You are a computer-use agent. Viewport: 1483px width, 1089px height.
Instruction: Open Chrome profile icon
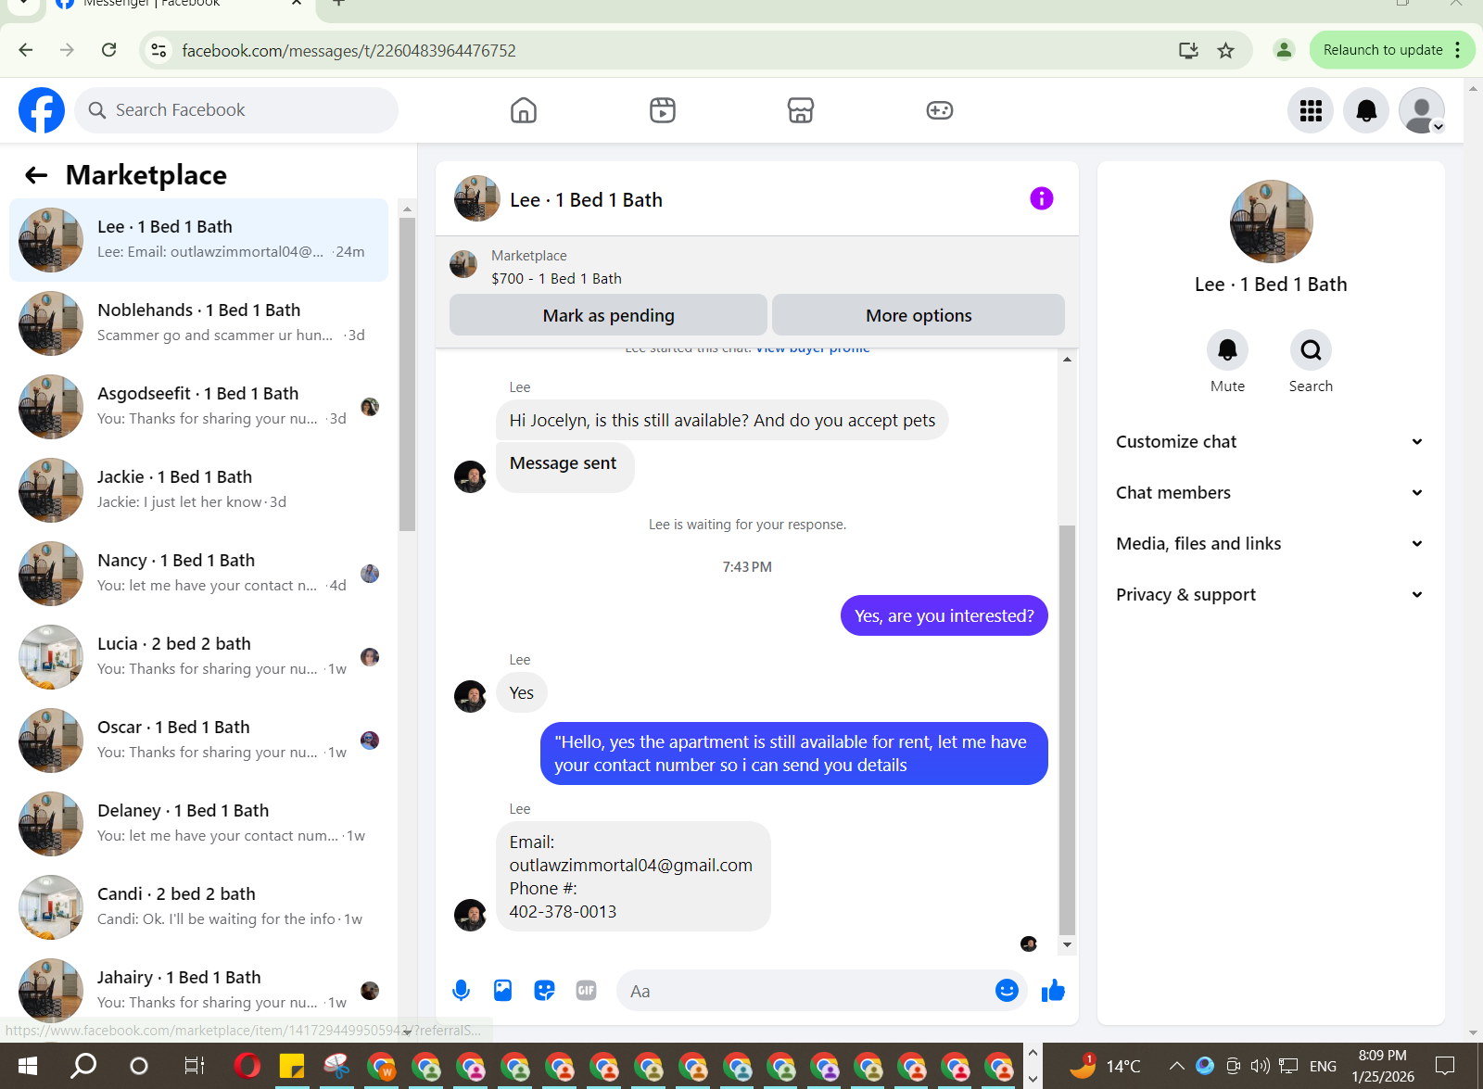pos(1284,50)
